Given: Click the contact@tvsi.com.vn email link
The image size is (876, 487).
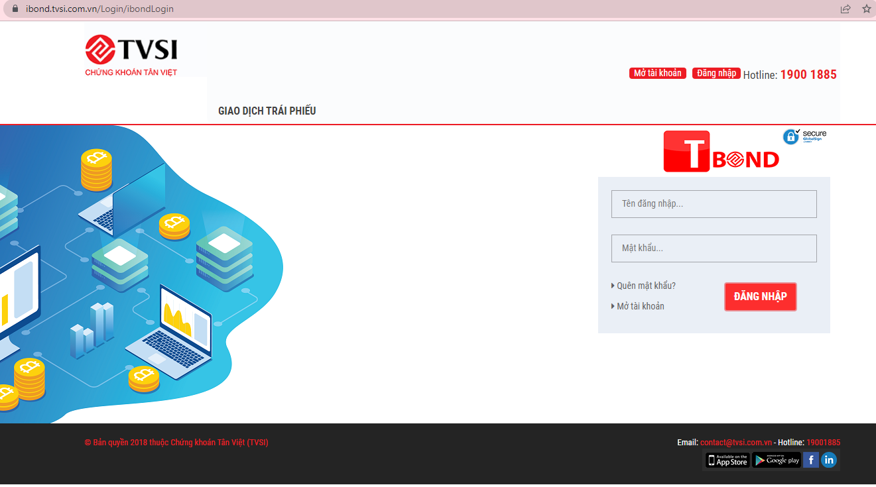Looking at the screenshot, I should click(x=736, y=443).
